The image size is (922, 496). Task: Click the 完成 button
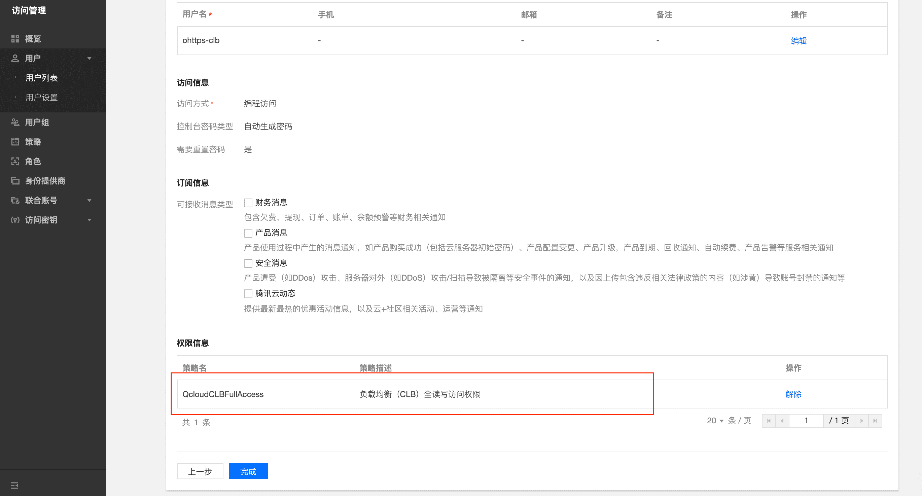click(x=248, y=471)
